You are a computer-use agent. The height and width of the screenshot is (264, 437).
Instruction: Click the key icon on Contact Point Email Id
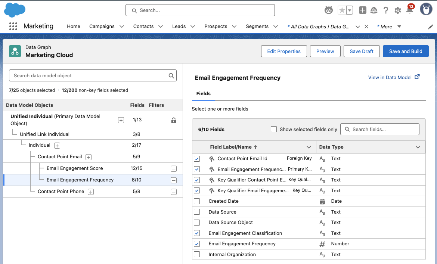coord(212,159)
